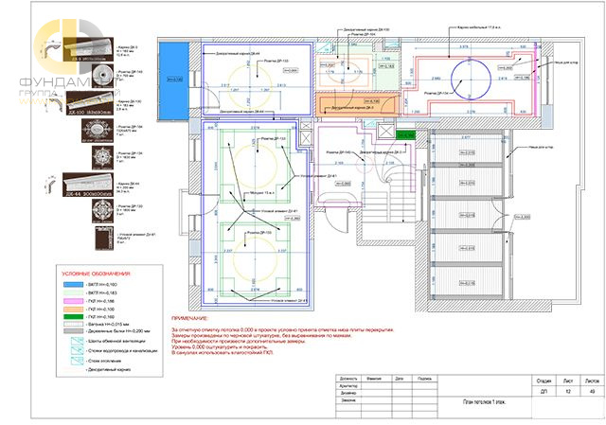Click the heating risers legend symbol

[77, 361]
